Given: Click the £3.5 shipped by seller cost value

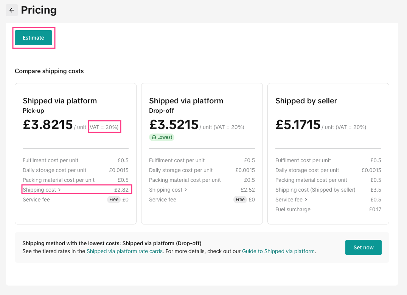Looking at the screenshot, I should [376, 190].
